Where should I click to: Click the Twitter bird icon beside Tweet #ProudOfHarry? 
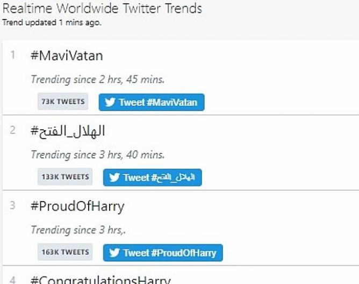(x=114, y=253)
